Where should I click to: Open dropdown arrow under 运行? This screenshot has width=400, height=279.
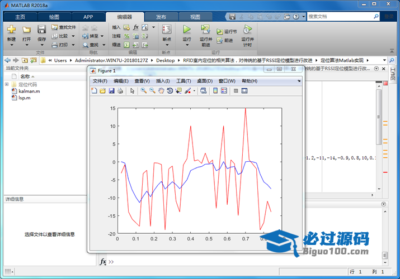click(187, 45)
